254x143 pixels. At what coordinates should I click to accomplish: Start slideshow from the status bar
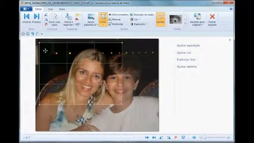click(183, 137)
